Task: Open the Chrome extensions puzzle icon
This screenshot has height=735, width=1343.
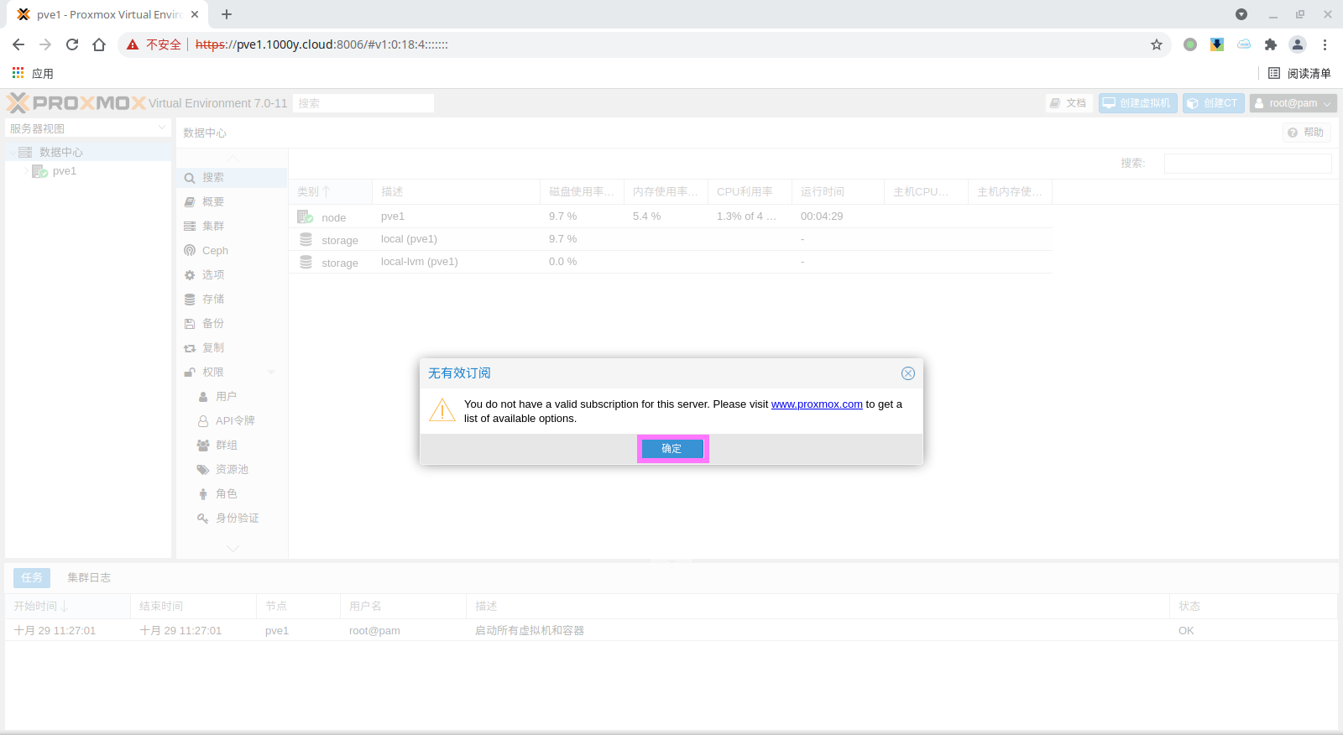Action: (1270, 44)
